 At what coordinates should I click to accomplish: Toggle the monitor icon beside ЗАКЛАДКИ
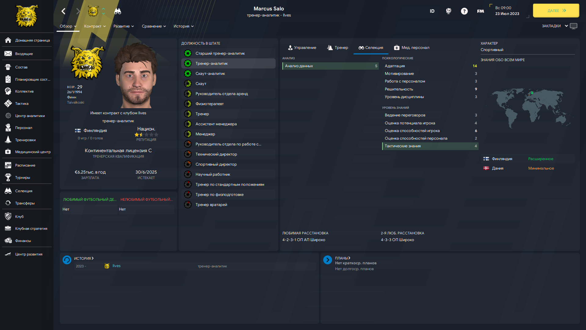coord(574,26)
